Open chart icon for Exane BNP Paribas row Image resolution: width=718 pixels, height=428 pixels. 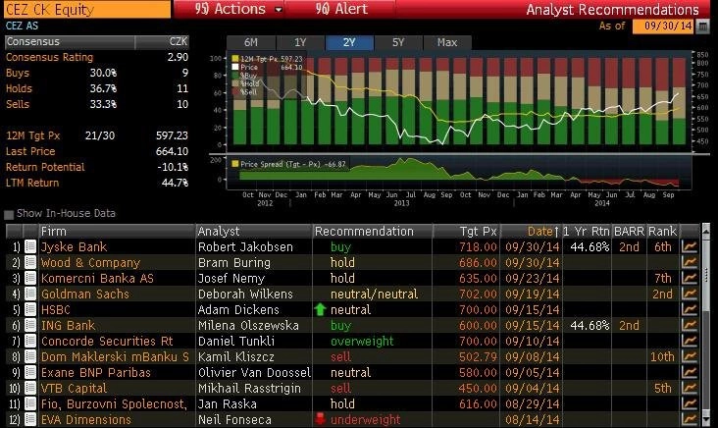[x=690, y=373]
